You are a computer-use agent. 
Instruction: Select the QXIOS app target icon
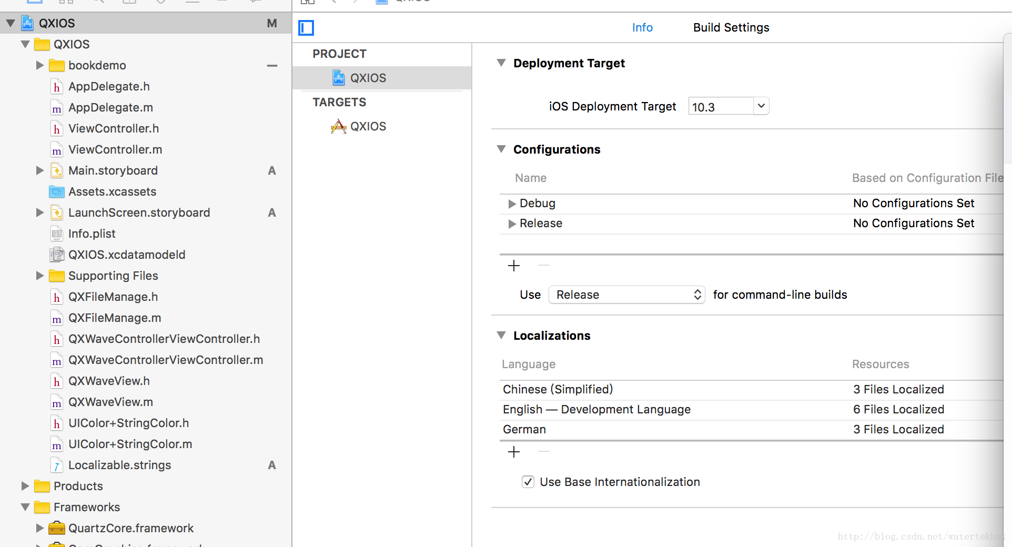tap(339, 126)
